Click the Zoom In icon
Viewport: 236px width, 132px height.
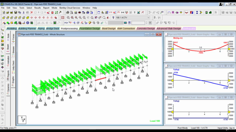click(76, 18)
